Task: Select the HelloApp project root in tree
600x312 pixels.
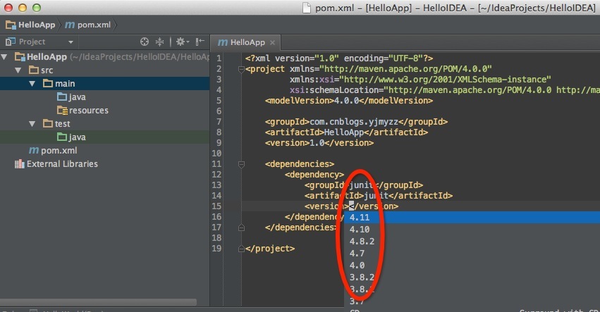Action: pos(47,57)
